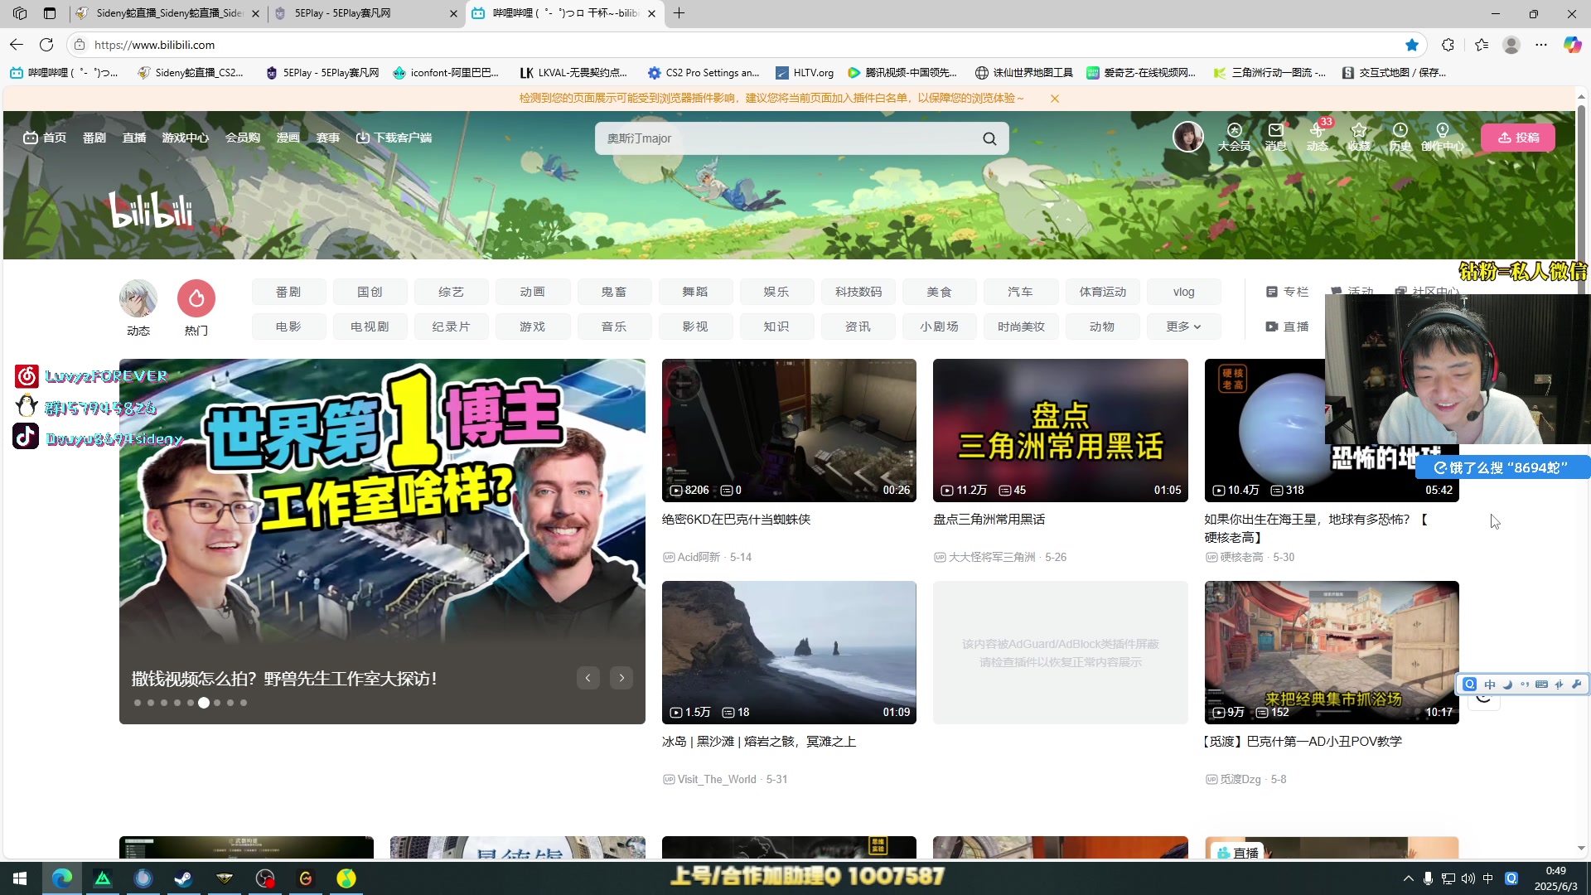Open the browser extensions puzzle icon
Viewport: 1591px width, 895px height.
(x=1448, y=45)
